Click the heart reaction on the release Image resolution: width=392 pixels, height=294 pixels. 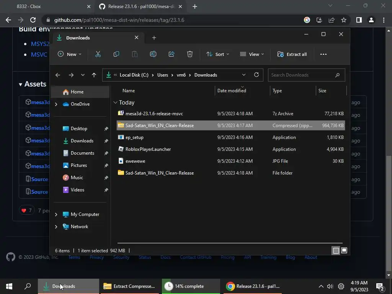(x=26, y=211)
